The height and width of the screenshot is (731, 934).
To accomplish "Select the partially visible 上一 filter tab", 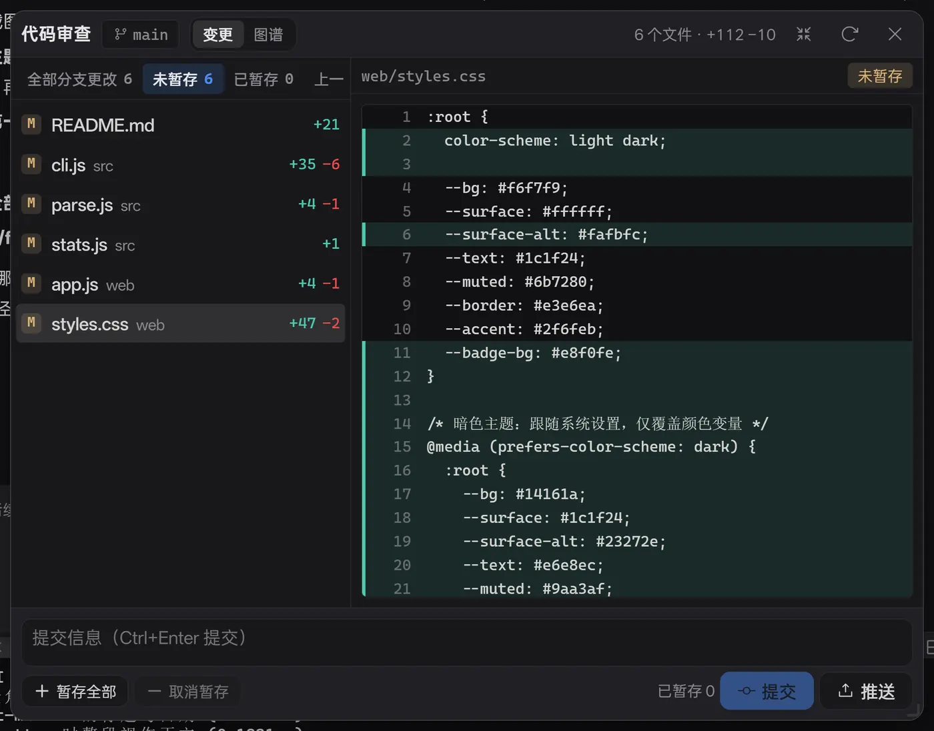I will (x=328, y=79).
